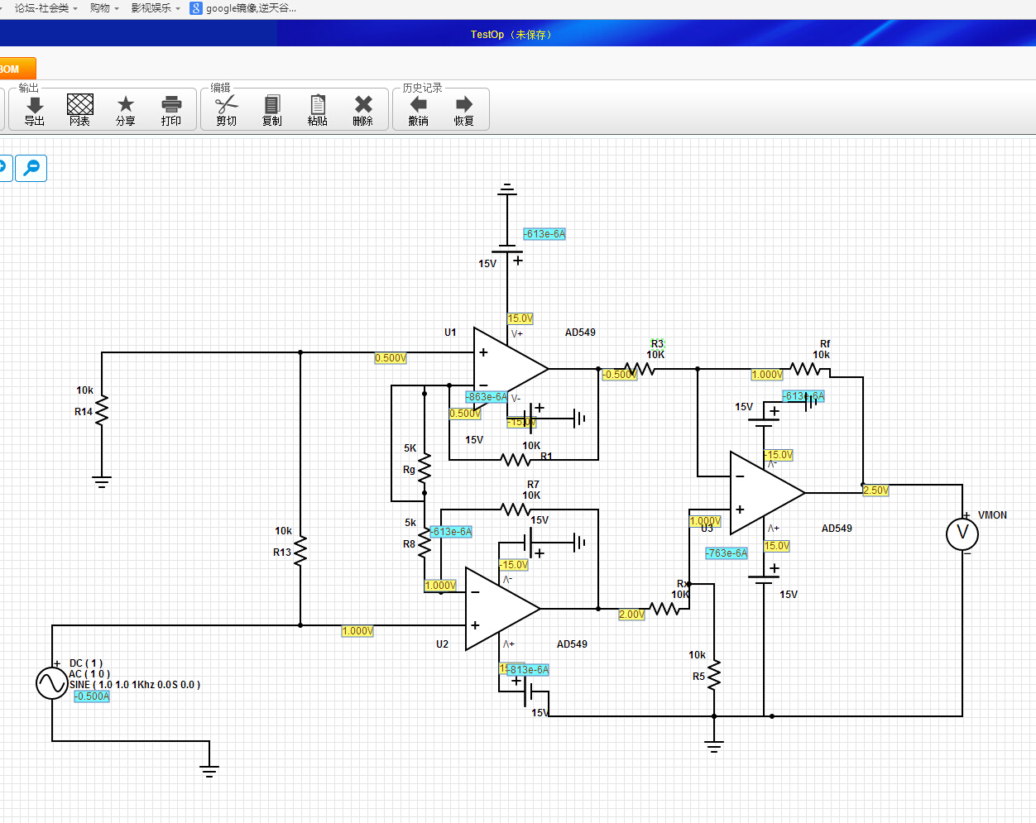The width and height of the screenshot is (1036, 823).
Task: Open the Netlist (网表) tool
Action: (x=79, y=110)
